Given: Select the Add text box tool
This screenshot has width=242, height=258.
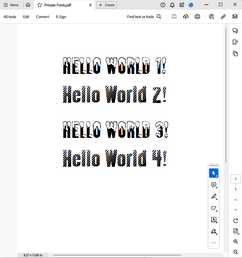Looking at the screenshot, I should (x=214, y=220).
